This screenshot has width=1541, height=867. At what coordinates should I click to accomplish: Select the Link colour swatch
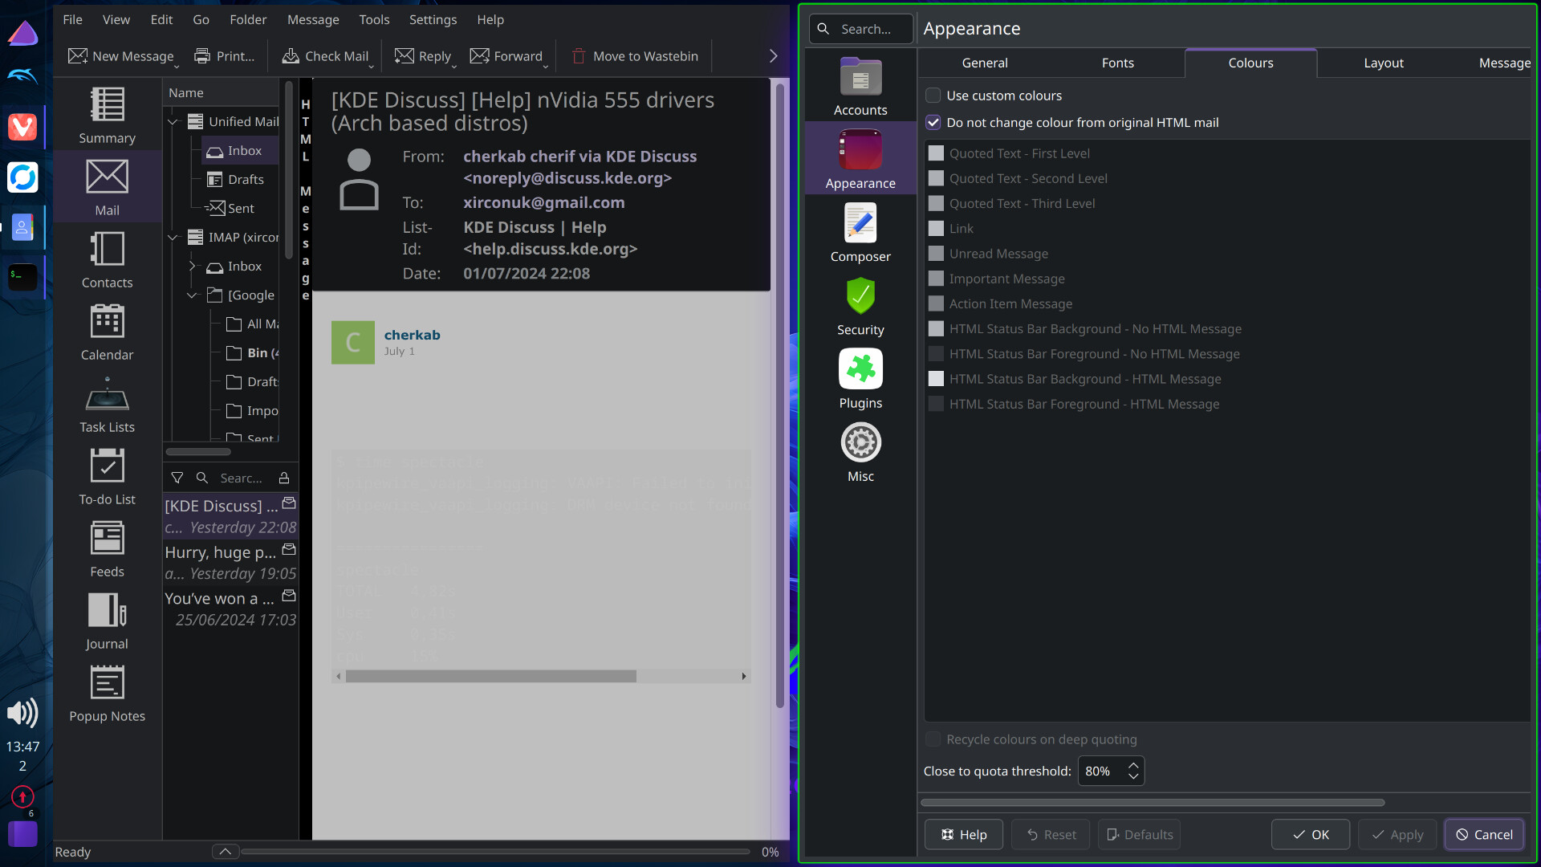click(x=936, y=229)
